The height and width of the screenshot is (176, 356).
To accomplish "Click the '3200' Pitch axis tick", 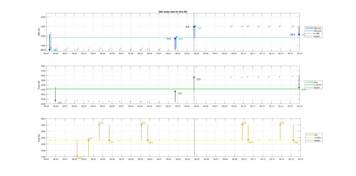I will 43,66.
